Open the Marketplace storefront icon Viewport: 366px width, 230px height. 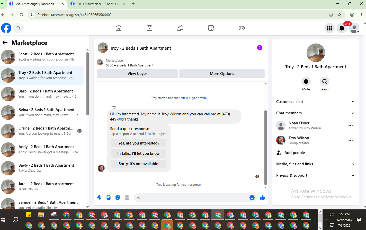211,28
